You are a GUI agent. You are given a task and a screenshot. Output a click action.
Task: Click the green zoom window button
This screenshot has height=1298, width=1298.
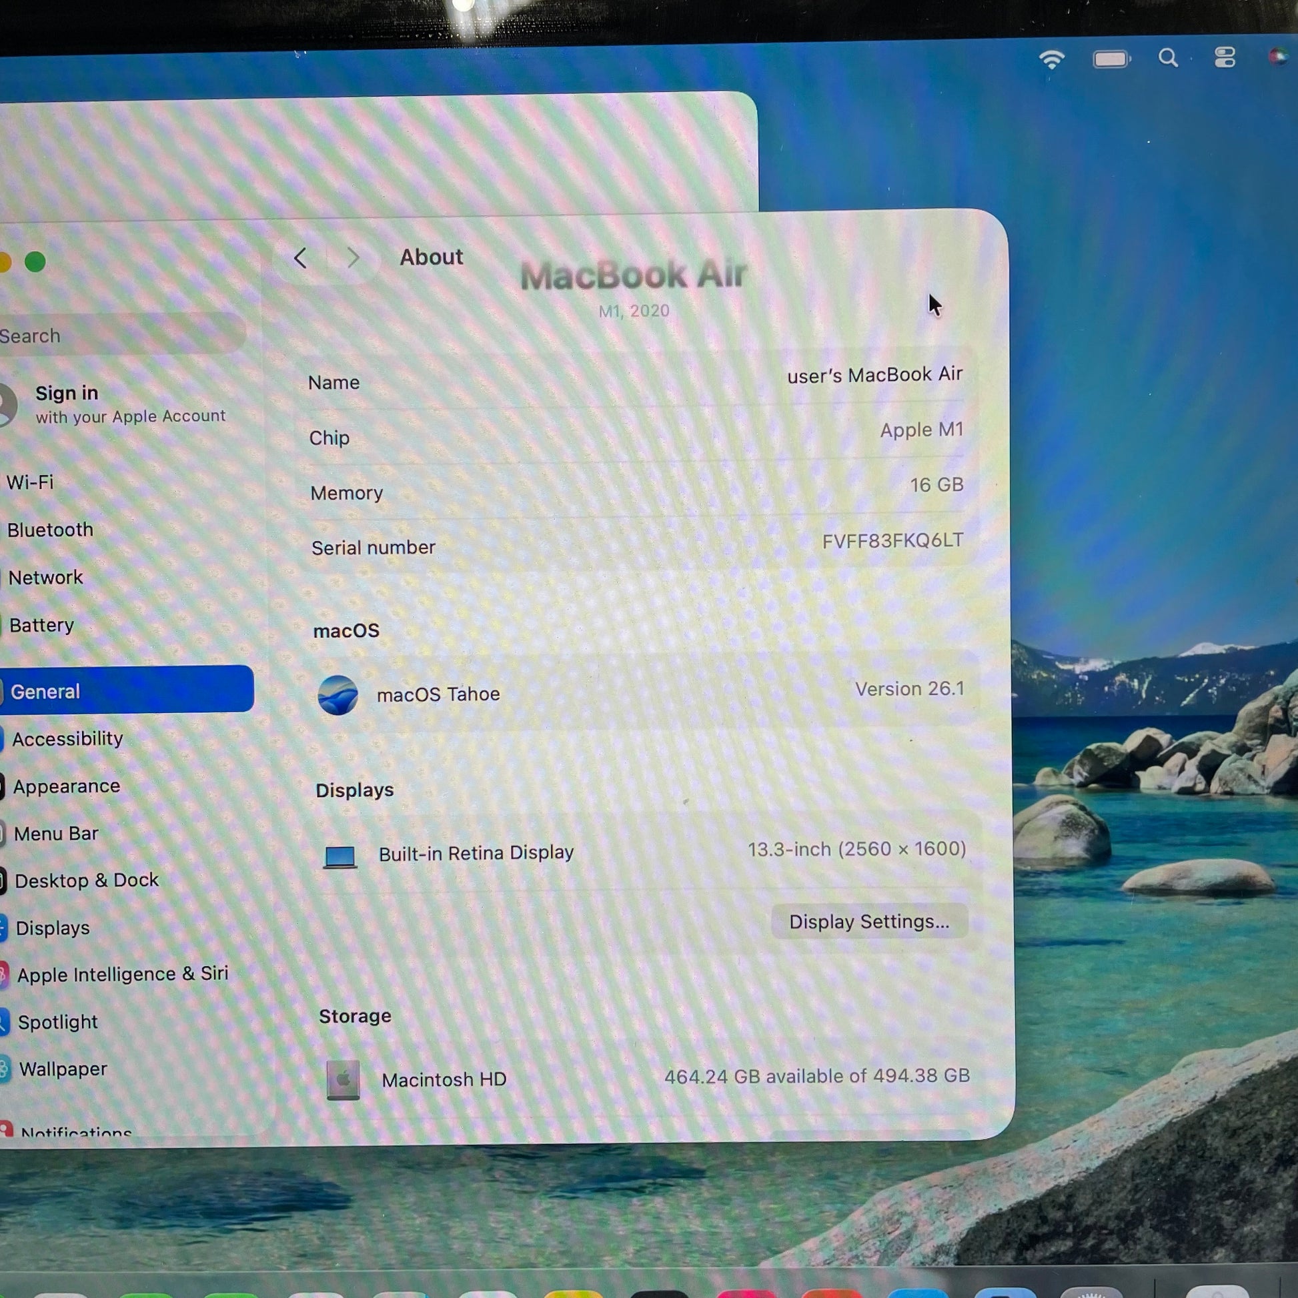coord(35,261)
